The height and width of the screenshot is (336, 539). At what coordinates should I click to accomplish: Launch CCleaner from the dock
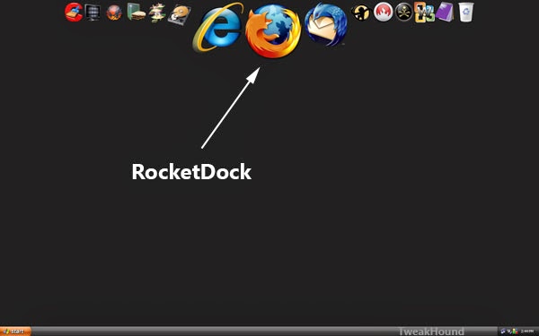(x=74, y=12)
